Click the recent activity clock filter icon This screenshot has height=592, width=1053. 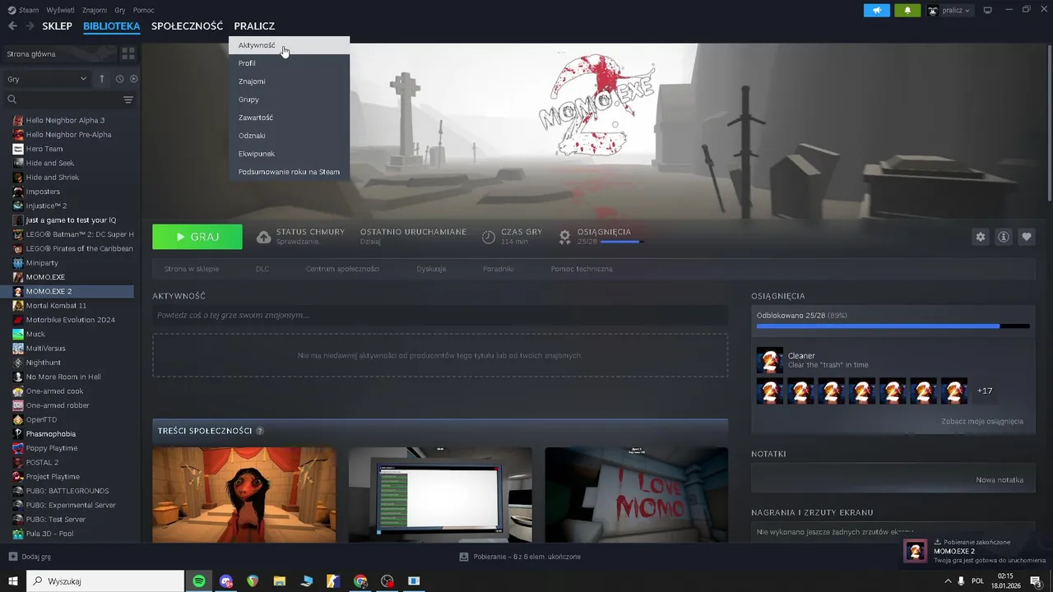pos(119,79)
